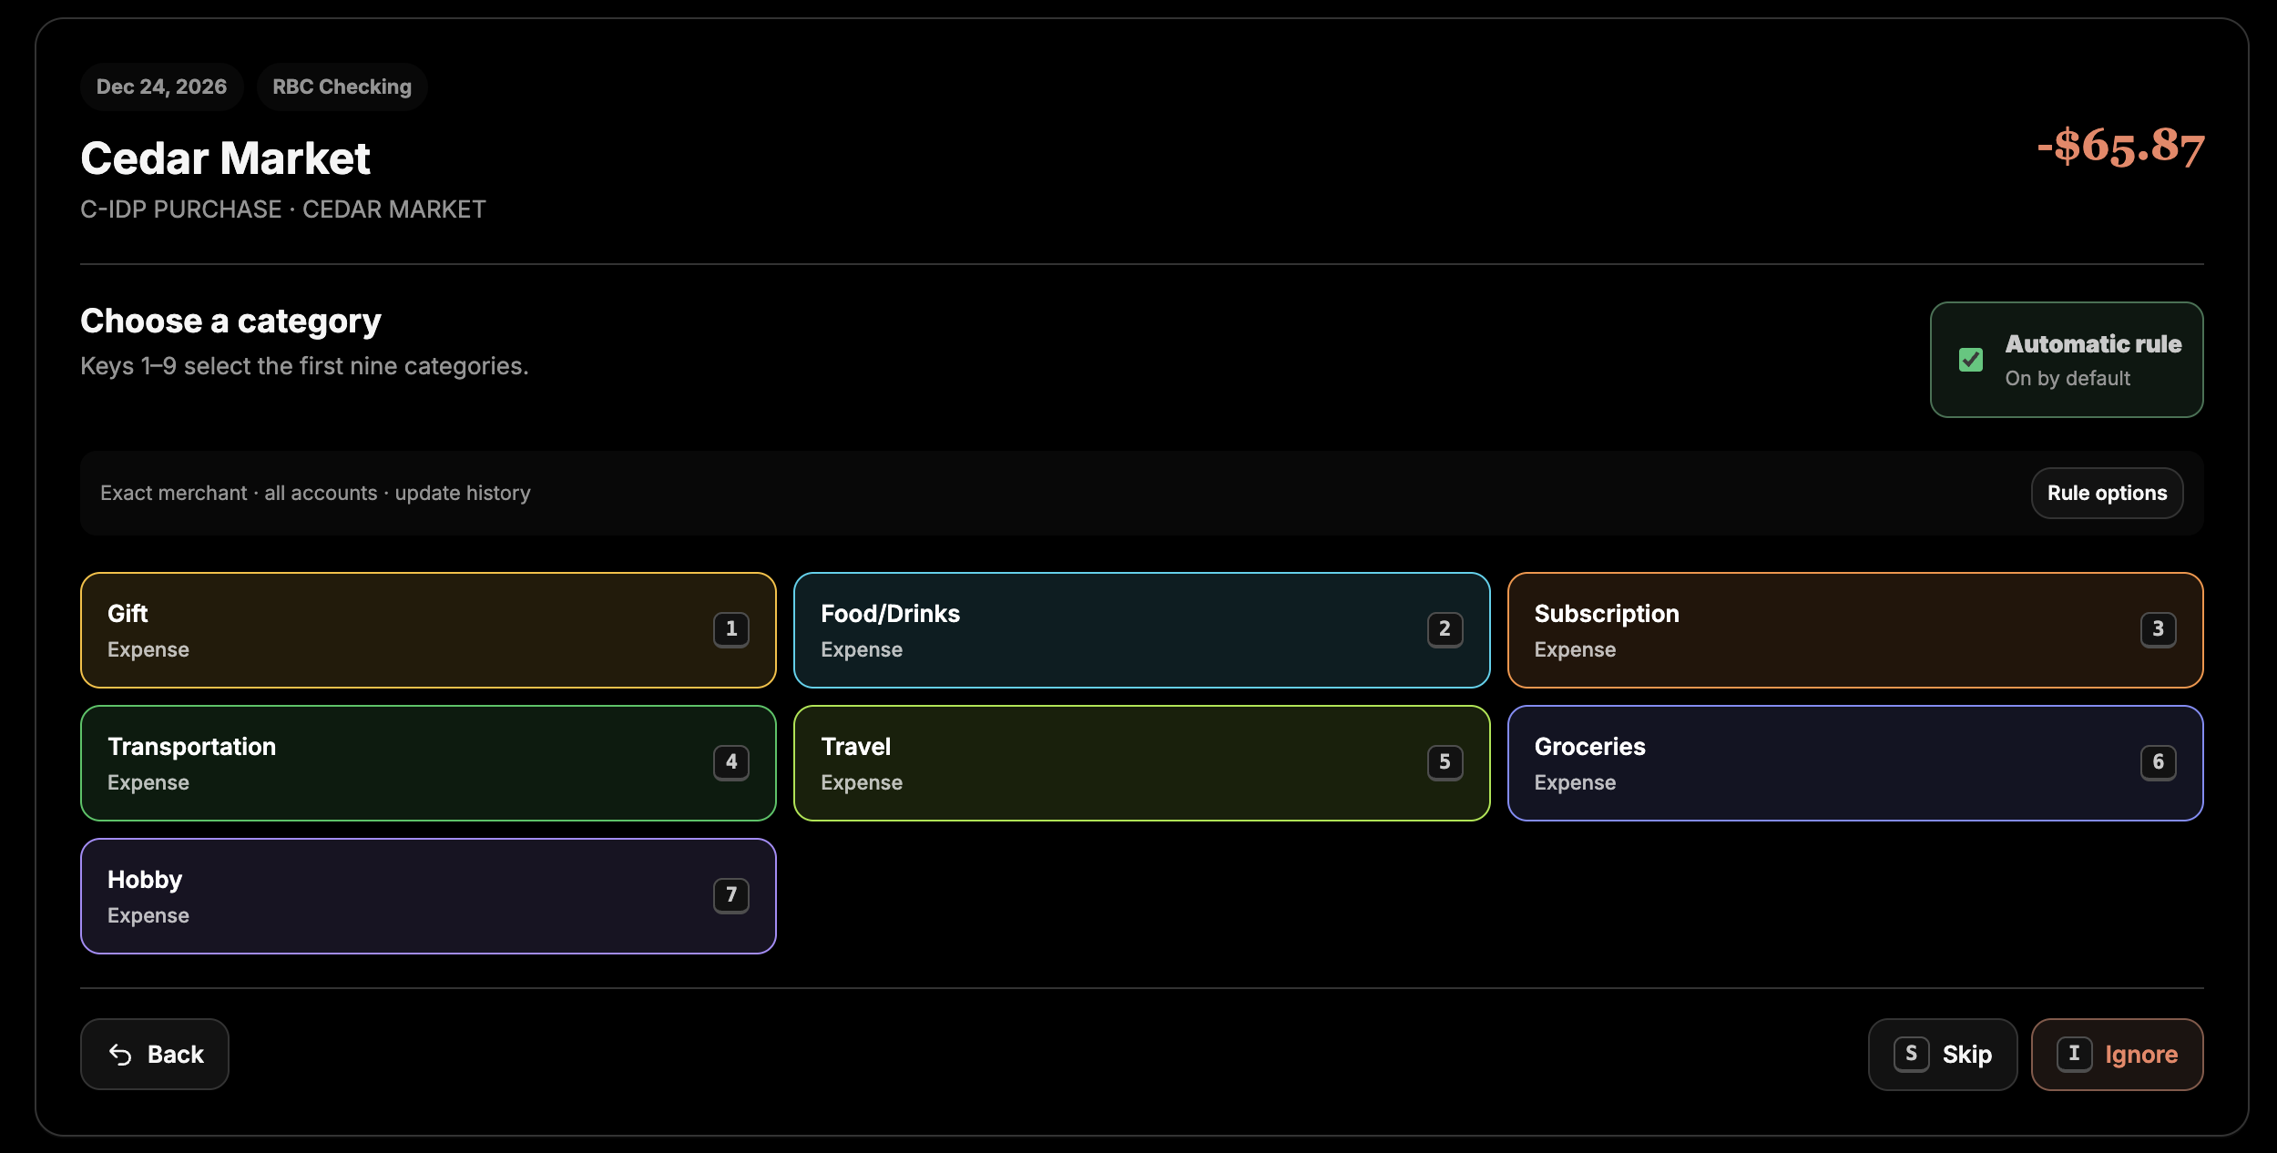Image resolution: width=2277 pixels, height=1153 pixels.
Task: Choose the Food/Drinks category
Action: [1141, 630]
